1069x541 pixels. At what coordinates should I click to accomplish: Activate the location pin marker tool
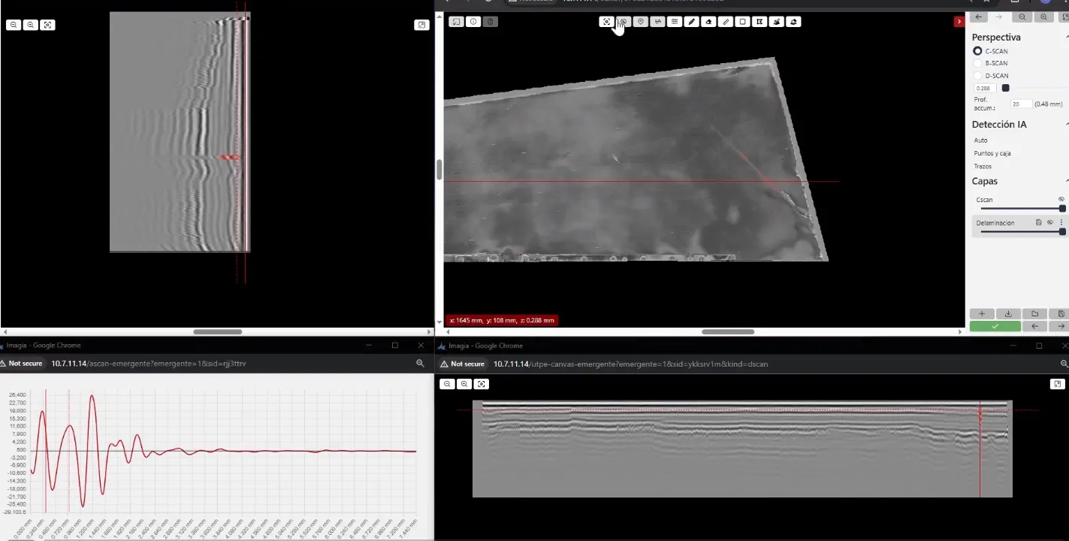641,22
